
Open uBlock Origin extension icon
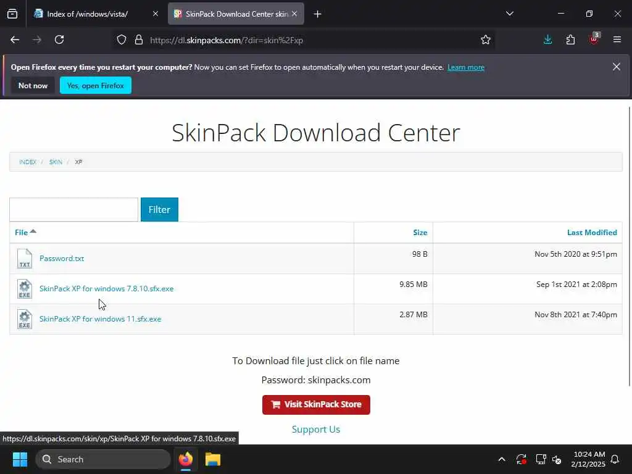pyautogui.click(x=594, y=39)
